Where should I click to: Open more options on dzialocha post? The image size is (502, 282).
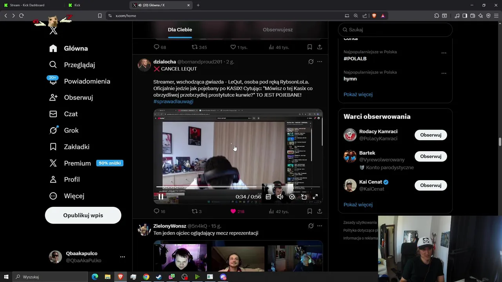320,62
